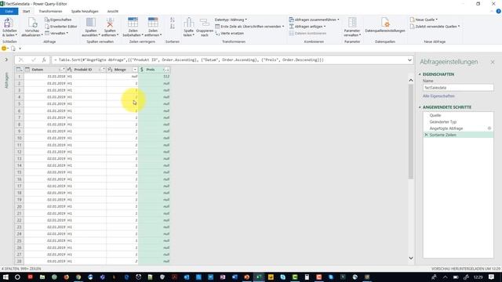
Task: Click the Zeilen entfernen icon
Action: click(x=153, y=23)
